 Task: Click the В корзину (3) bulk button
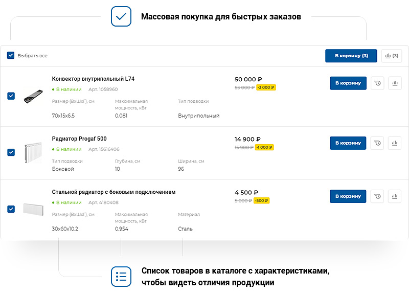[351, 56]
